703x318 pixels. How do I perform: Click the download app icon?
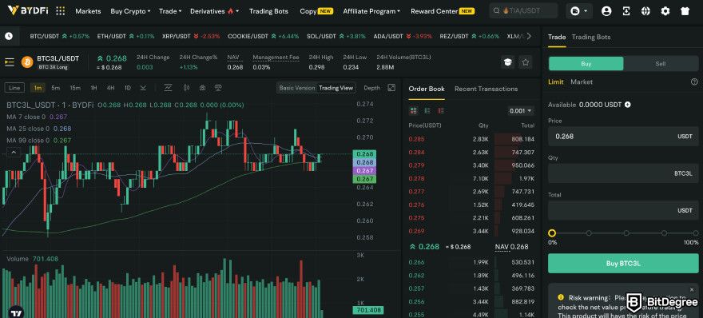(x=626, y=11)
